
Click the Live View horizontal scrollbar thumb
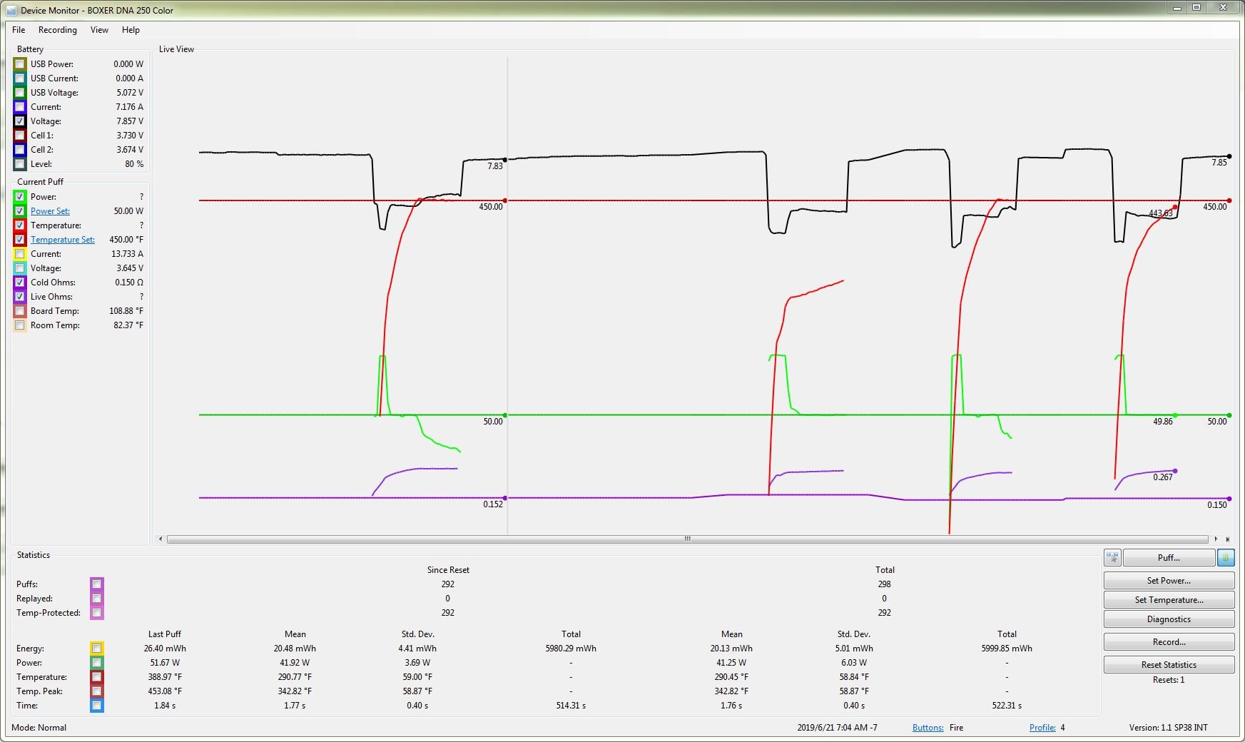point(687,539)
